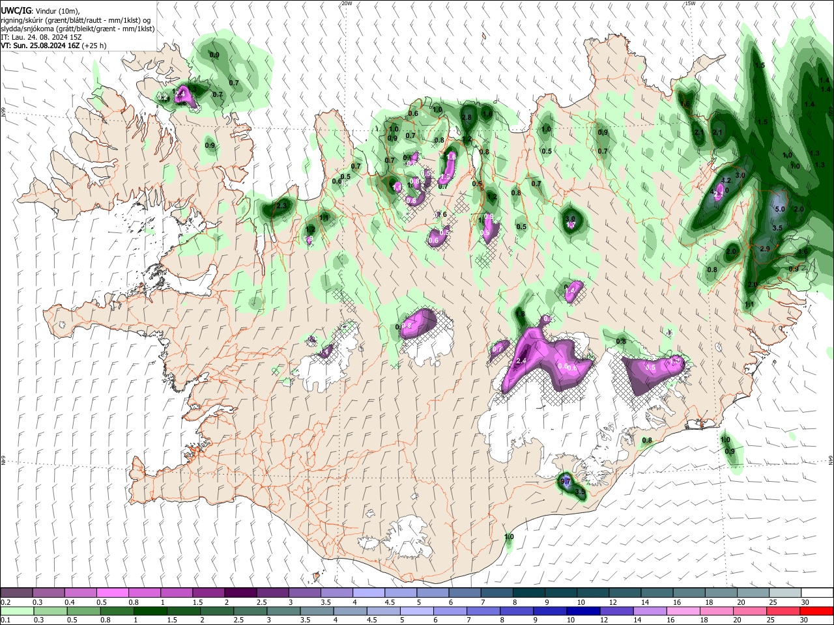Click the '20W' longitude label at top

click(347, 3)
